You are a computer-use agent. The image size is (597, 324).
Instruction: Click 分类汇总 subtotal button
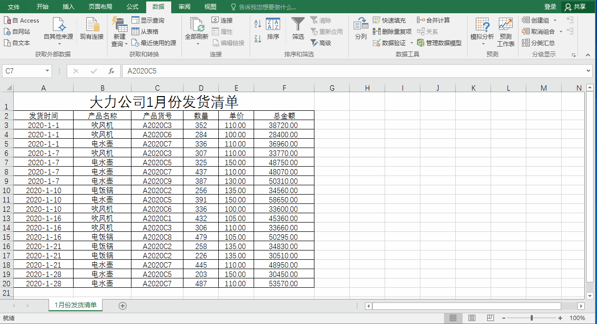539,43
